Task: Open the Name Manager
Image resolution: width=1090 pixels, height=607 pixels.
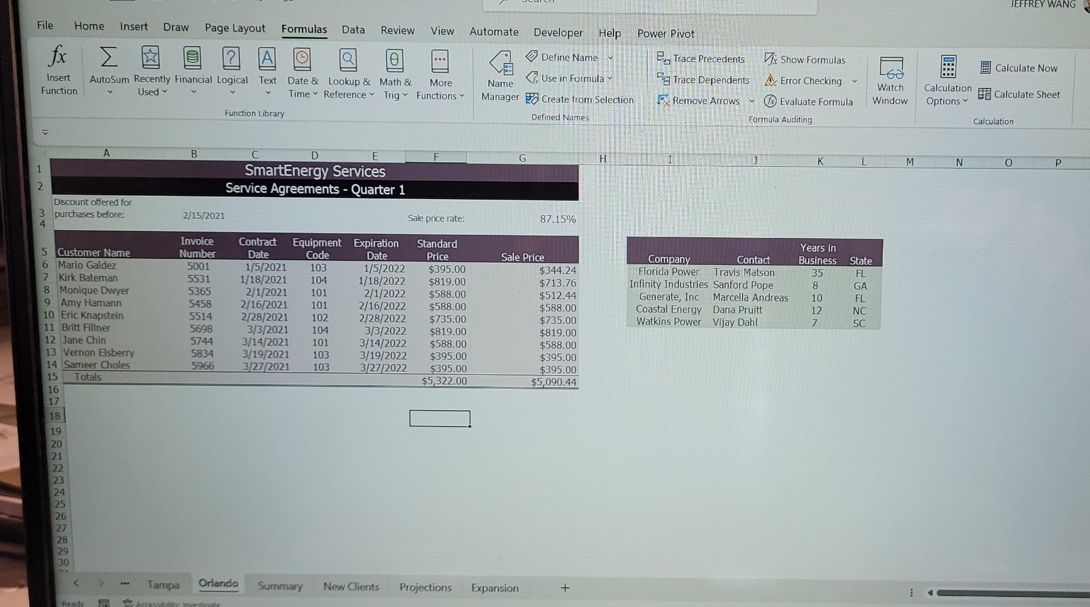Action: [500, 76]
